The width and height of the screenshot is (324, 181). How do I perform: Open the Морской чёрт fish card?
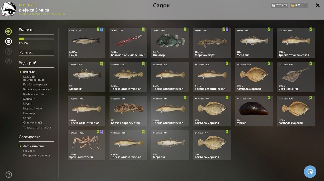click(x=212, y=43)
